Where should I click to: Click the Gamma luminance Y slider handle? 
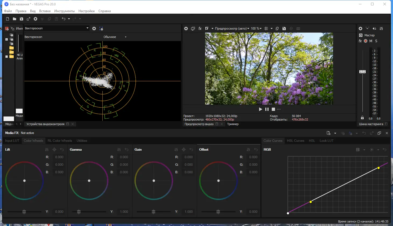click(79, 212)
